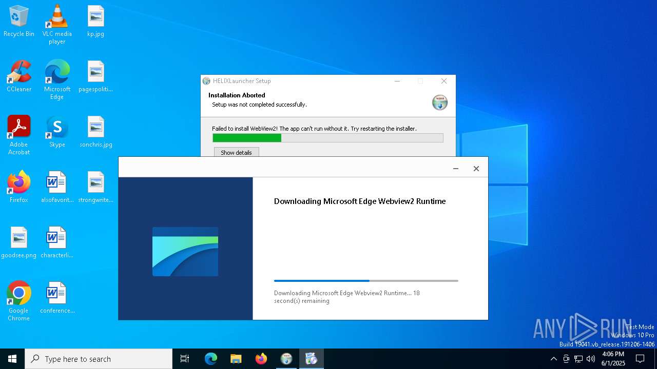Launch VLC media player shortcut
This screenshot has width=657, height=369.
(x=57, y=24)
